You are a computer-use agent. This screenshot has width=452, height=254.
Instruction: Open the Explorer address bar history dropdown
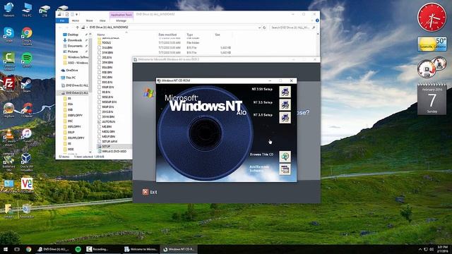259,28
